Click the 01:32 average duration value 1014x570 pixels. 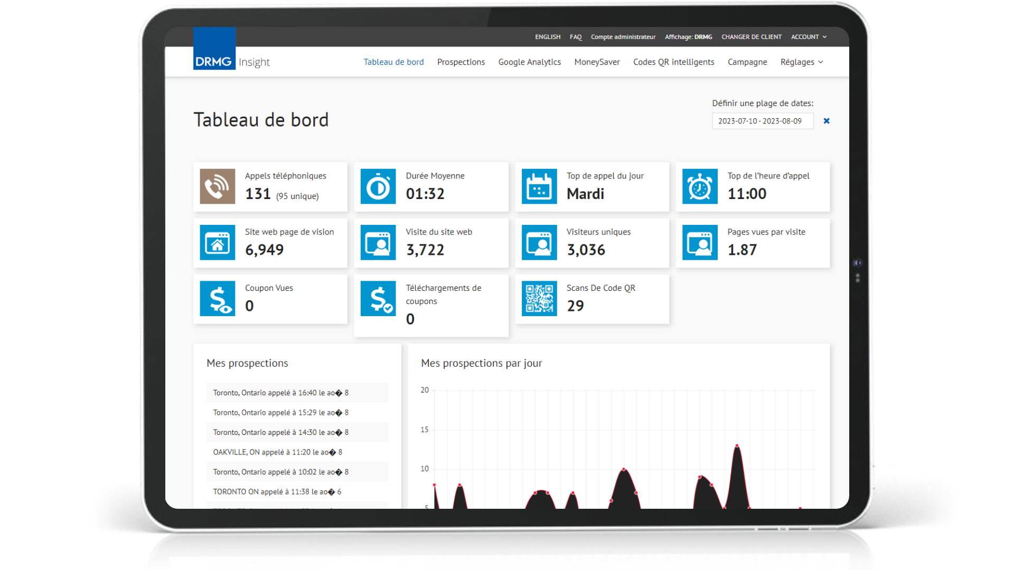tap(425, 194)
